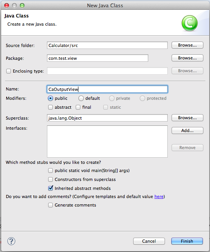The width and height of the screenshot is (210, 252).
Task: Click the green Java class icon
Action: [x=189, y=23]
